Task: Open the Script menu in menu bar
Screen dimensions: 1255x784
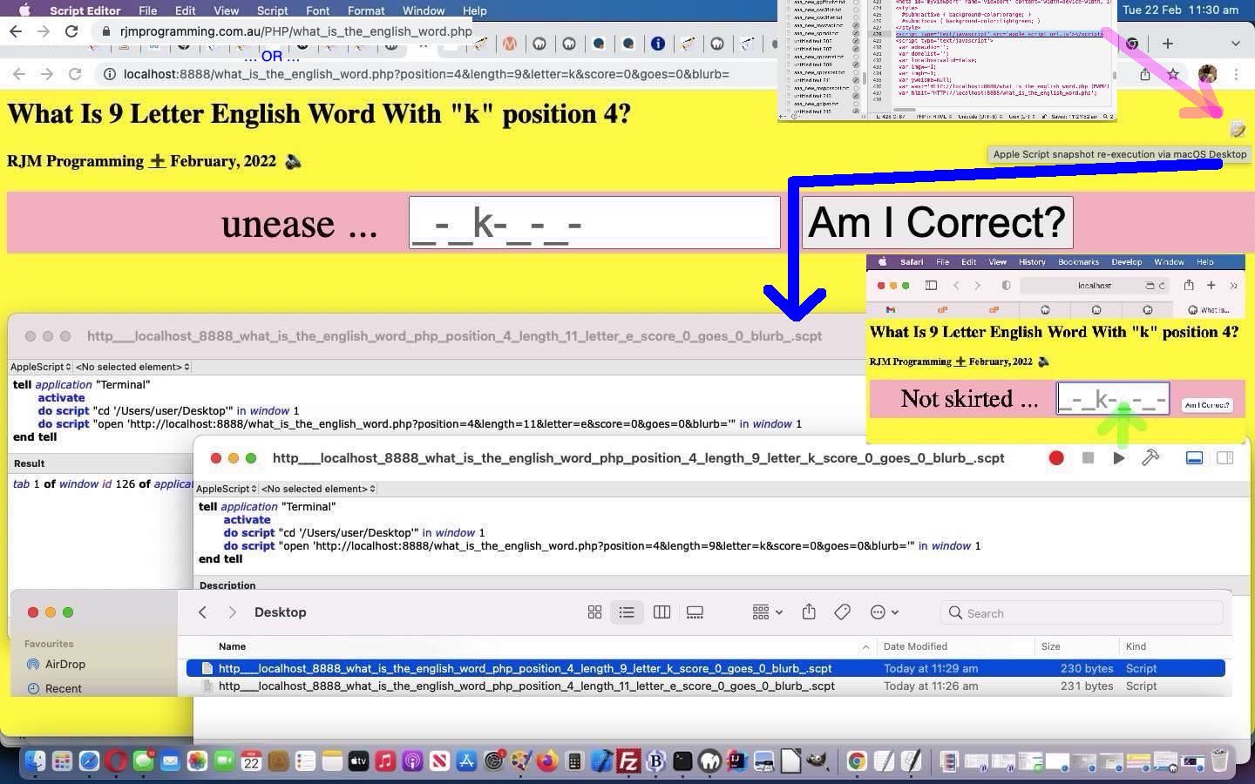Action: 272,10
